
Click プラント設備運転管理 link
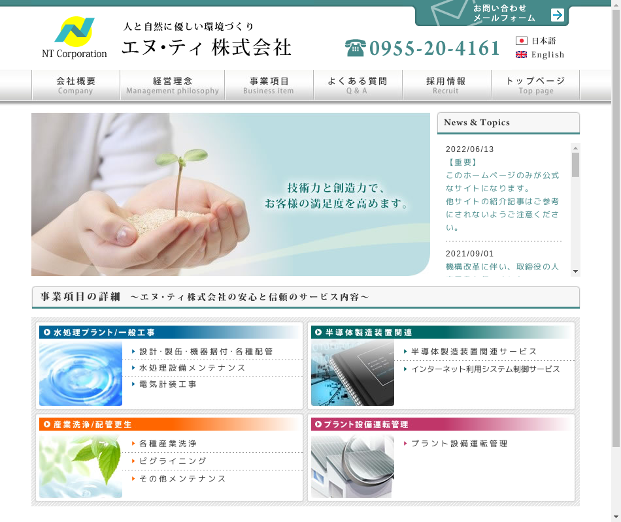[459, 444]
